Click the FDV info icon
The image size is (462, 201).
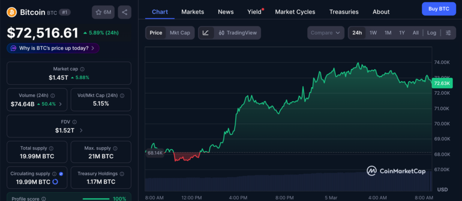click(x=74, y=122)
